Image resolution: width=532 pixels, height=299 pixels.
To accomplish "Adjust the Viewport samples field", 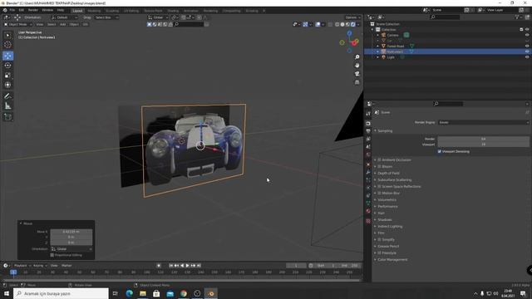I will 483,145.
